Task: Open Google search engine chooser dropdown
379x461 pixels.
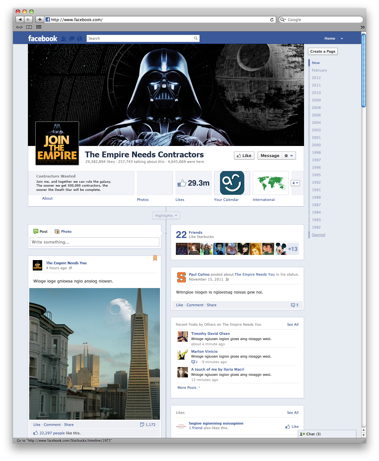Action: tap(283, 20)
